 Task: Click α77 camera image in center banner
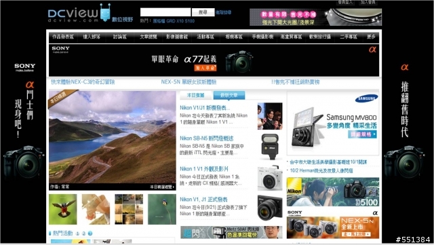click(x=239, y=62)
